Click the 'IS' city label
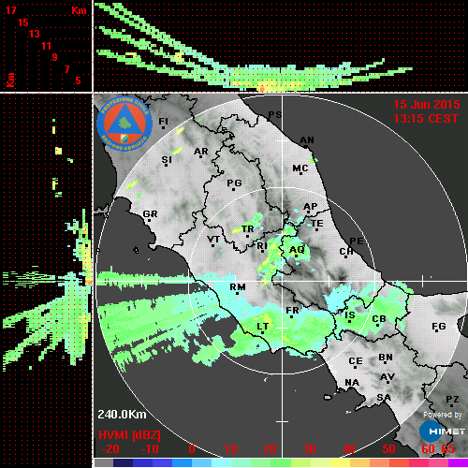 tap(350, 315)
